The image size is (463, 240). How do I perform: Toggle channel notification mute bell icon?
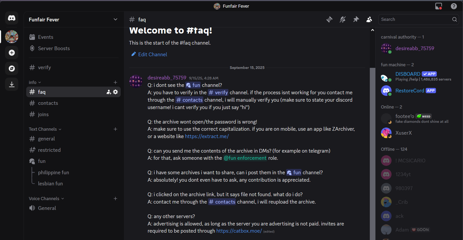click(343, 19)
